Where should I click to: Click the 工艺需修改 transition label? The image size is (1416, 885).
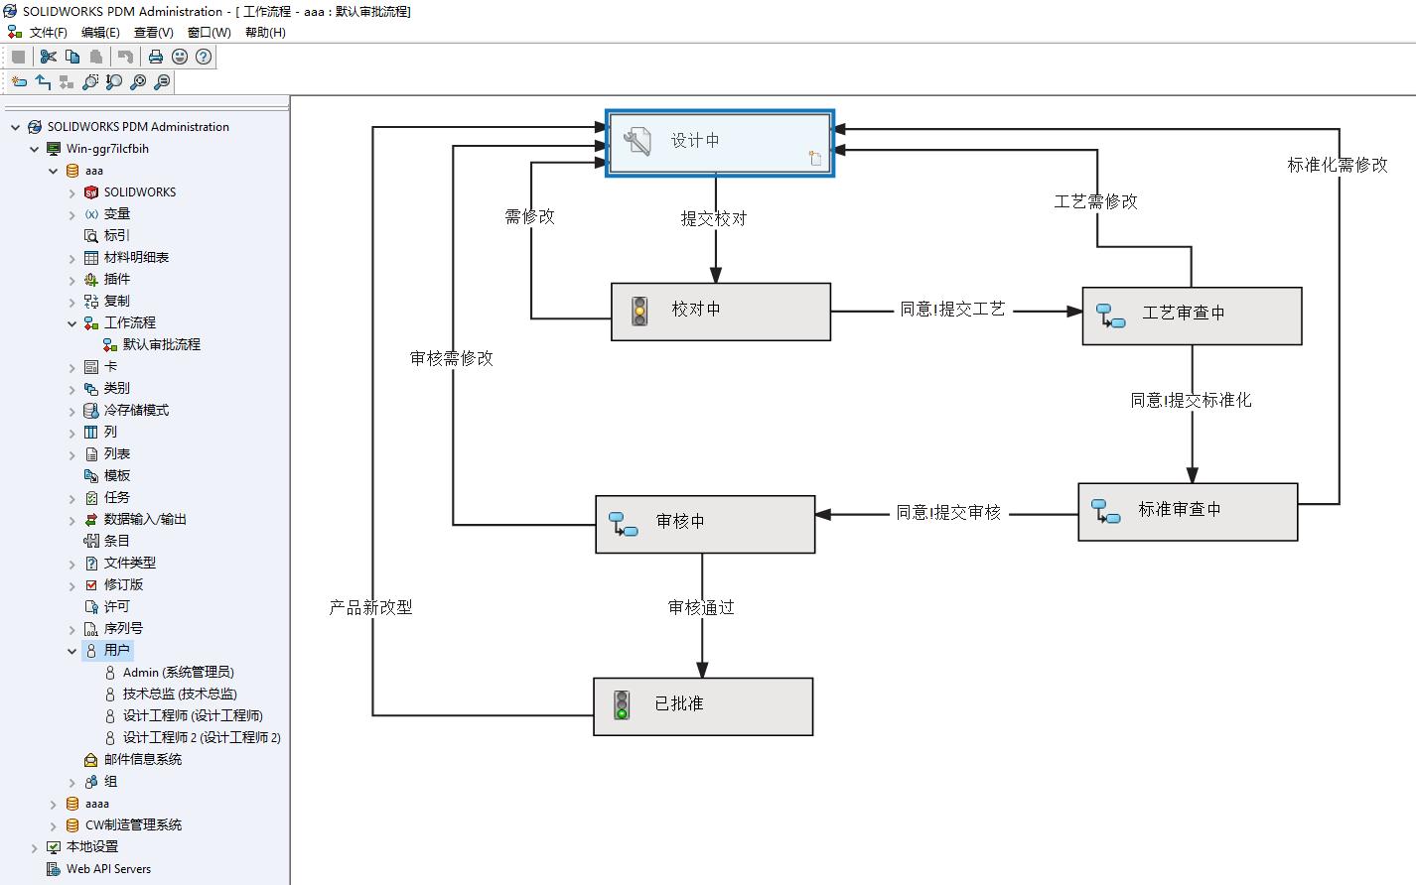tap(1096, 201)
